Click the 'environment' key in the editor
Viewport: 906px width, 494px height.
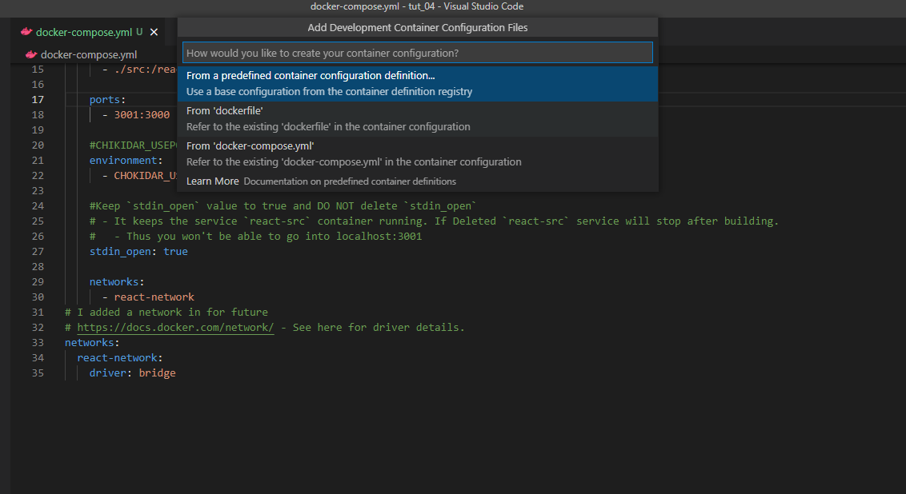point(122,161)
